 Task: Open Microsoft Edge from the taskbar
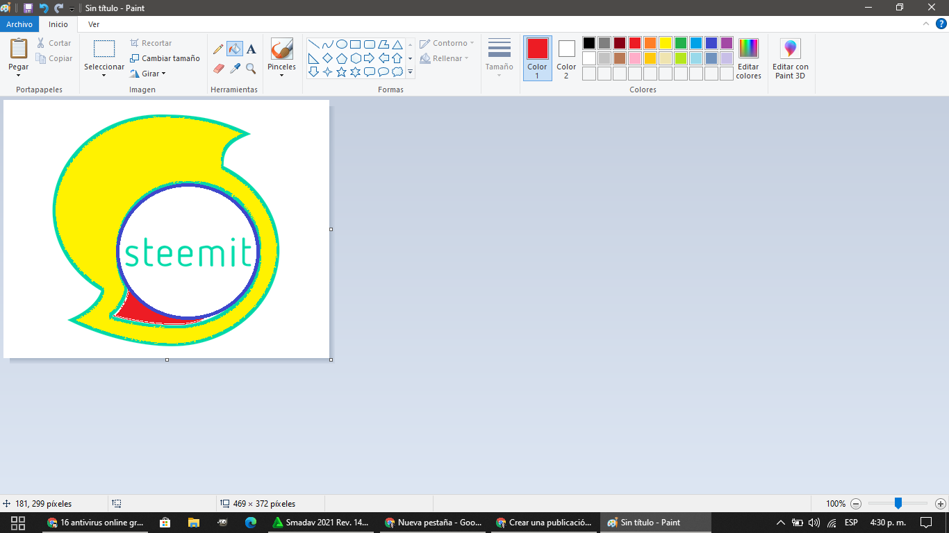251,523
